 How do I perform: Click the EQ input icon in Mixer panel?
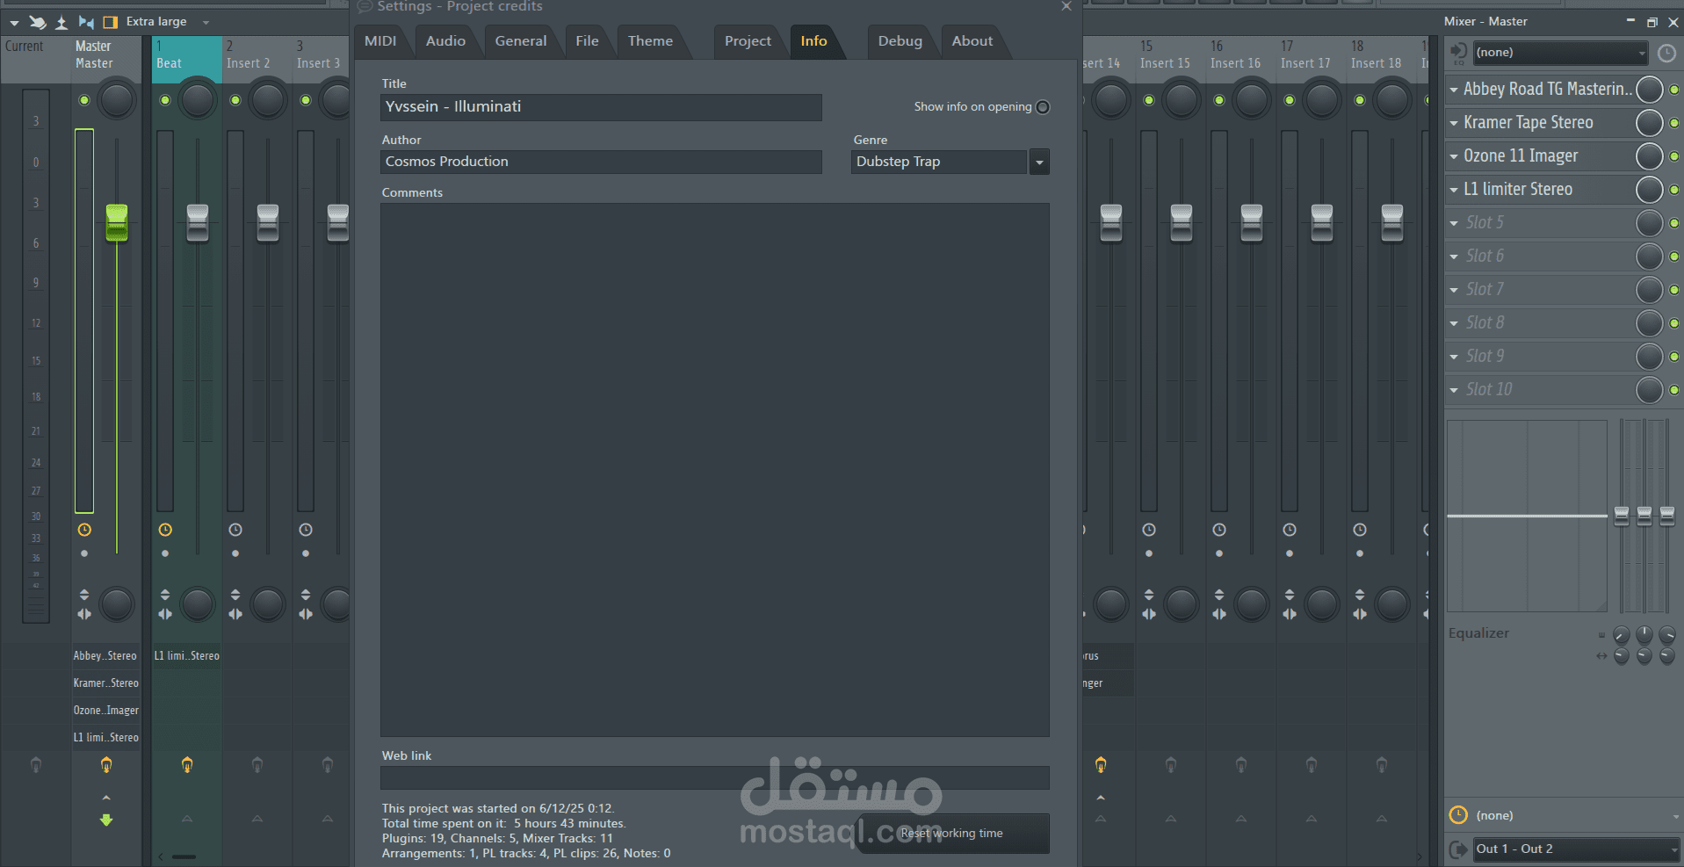tap(1458, 53)
